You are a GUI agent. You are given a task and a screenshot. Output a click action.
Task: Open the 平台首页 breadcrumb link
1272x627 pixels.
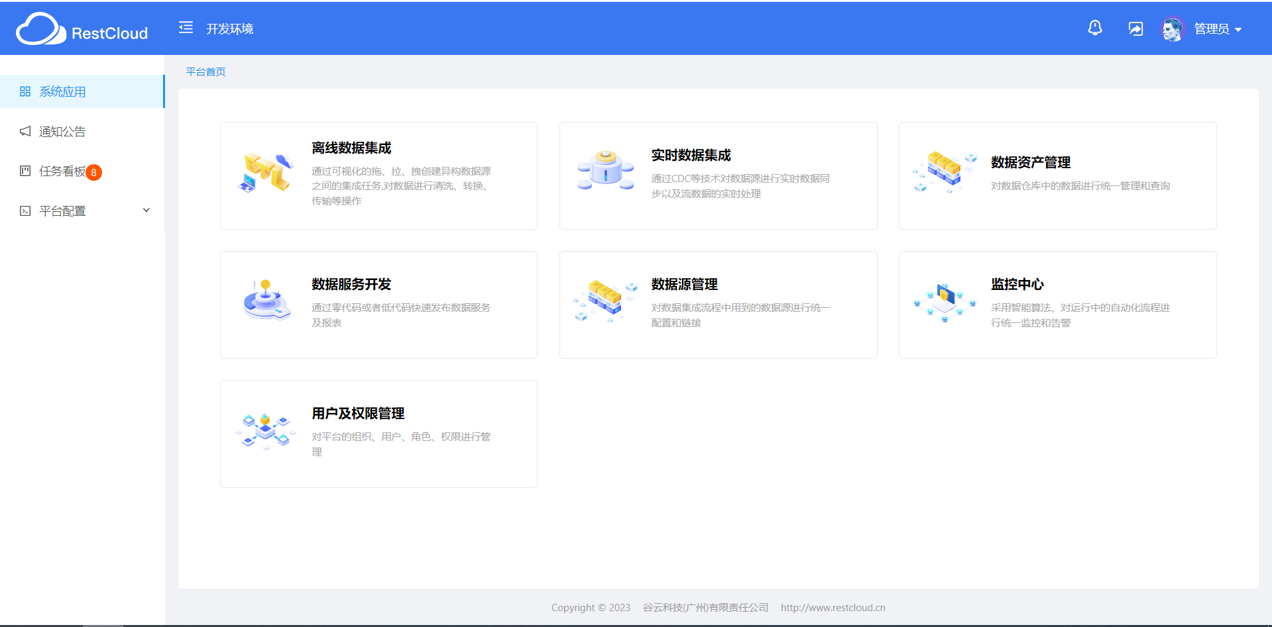pyautogui.click(x=205, y=72)
